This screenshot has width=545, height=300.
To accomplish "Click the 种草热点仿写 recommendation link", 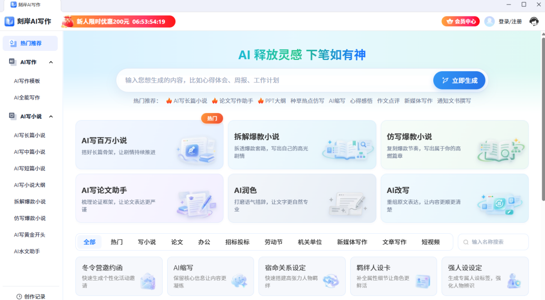I will coord(307,101).
